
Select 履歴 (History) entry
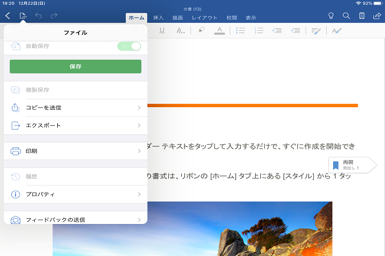point(75,177)
